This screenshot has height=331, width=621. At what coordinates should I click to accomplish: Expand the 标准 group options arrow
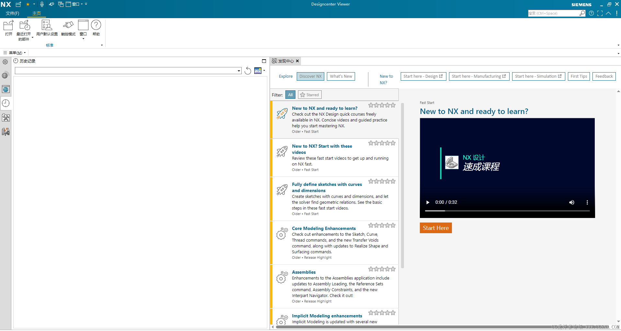102,45
